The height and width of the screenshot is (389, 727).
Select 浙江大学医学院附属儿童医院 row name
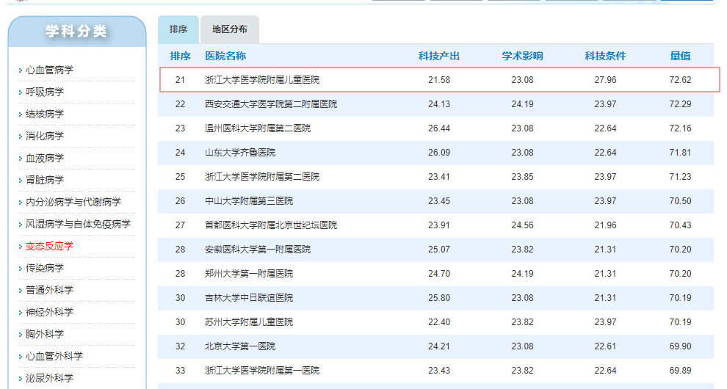pyautogui.click(x=262, y=80)
